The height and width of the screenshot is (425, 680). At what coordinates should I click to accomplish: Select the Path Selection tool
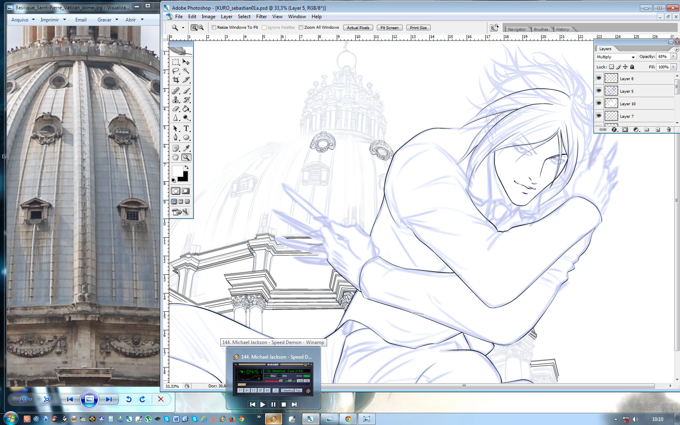tap(176, 128)
